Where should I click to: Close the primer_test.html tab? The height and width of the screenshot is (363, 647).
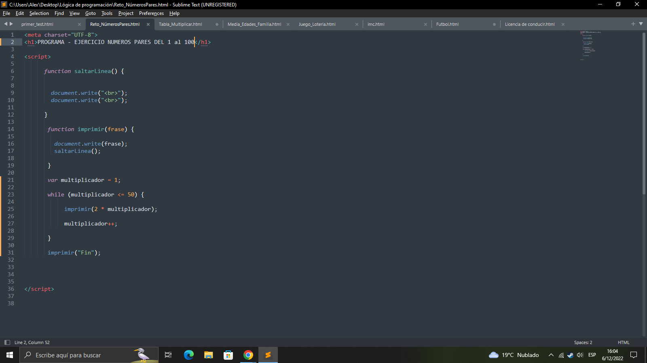coord(79,24)
